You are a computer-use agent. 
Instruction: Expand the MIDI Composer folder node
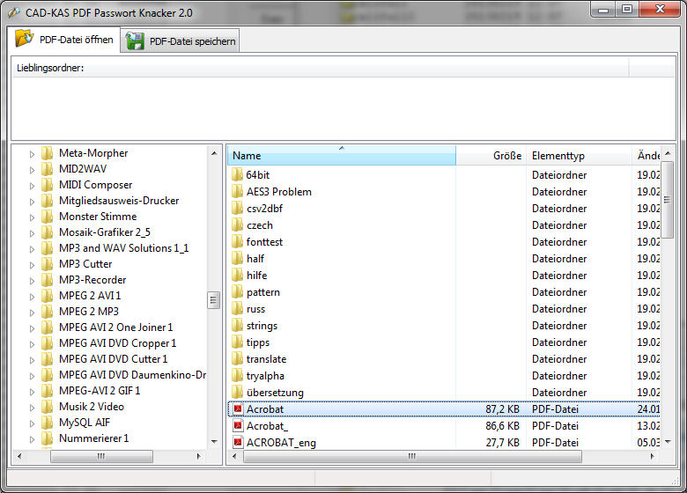tap(33, 185)
